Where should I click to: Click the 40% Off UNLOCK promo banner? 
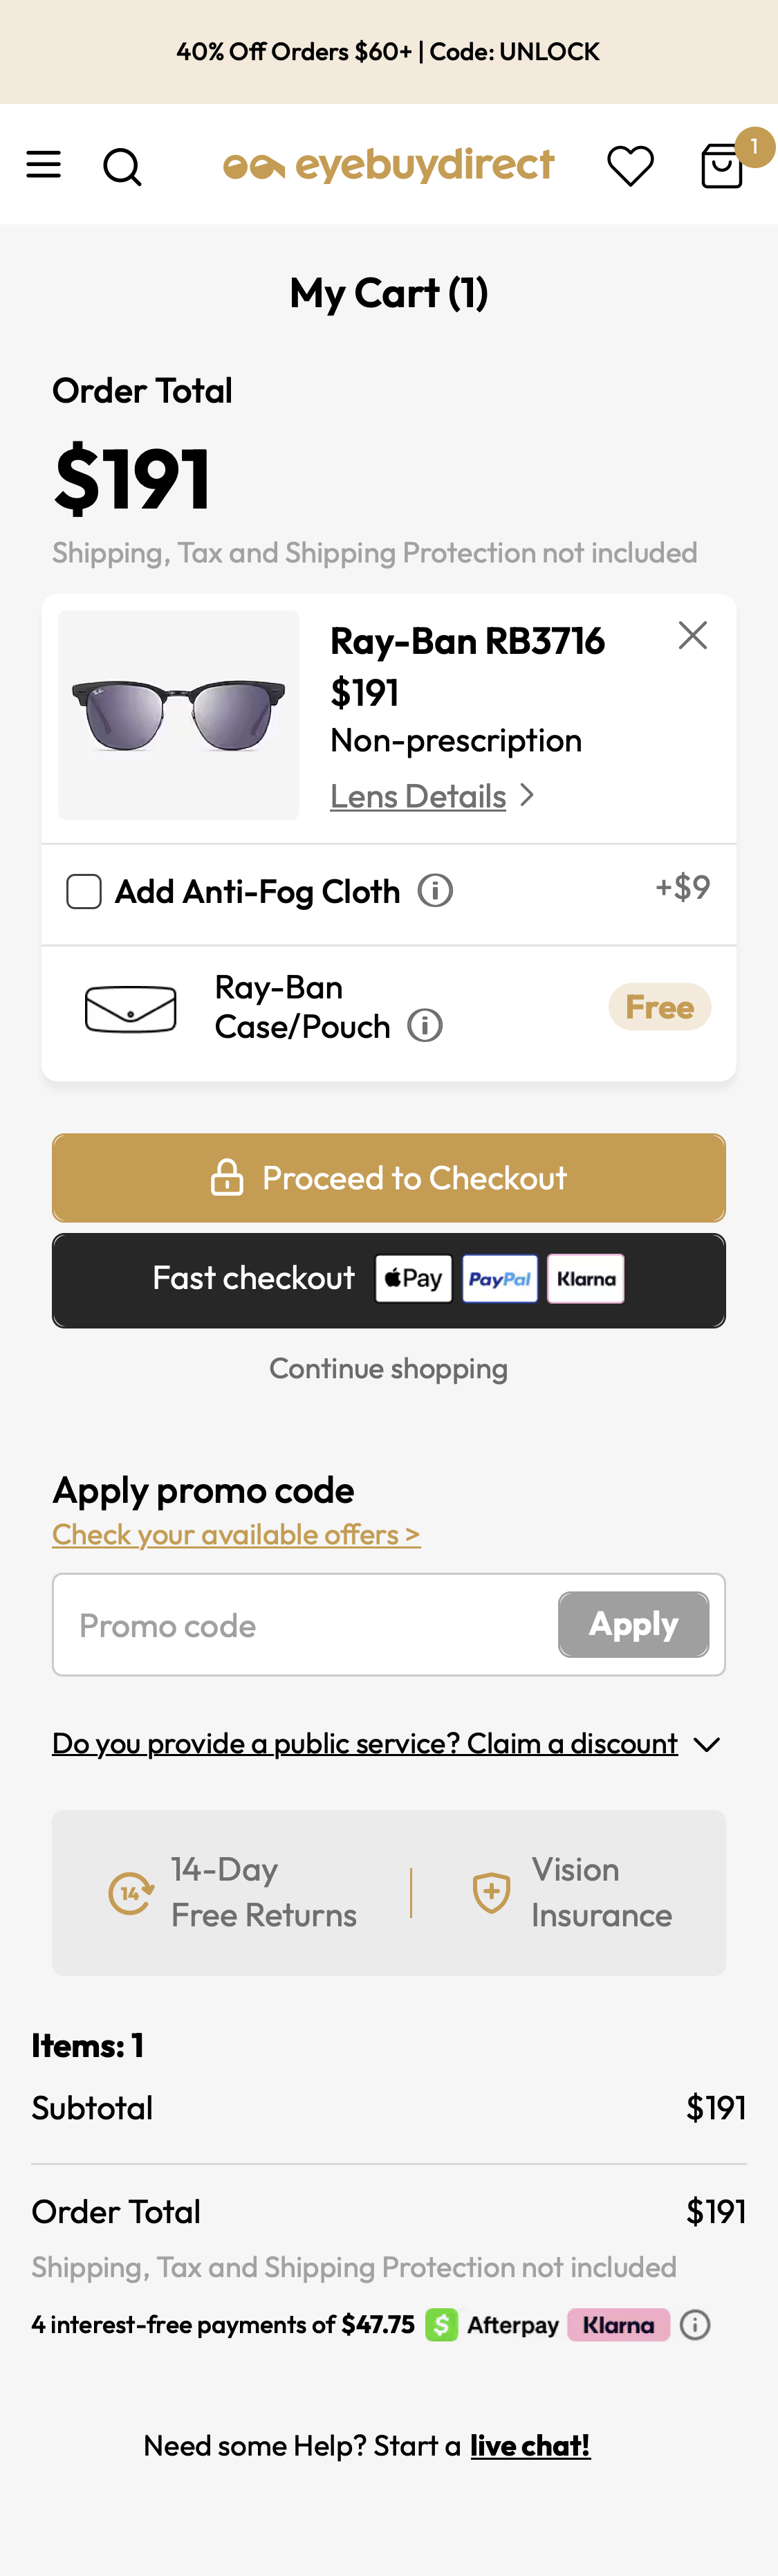(388, 51)
